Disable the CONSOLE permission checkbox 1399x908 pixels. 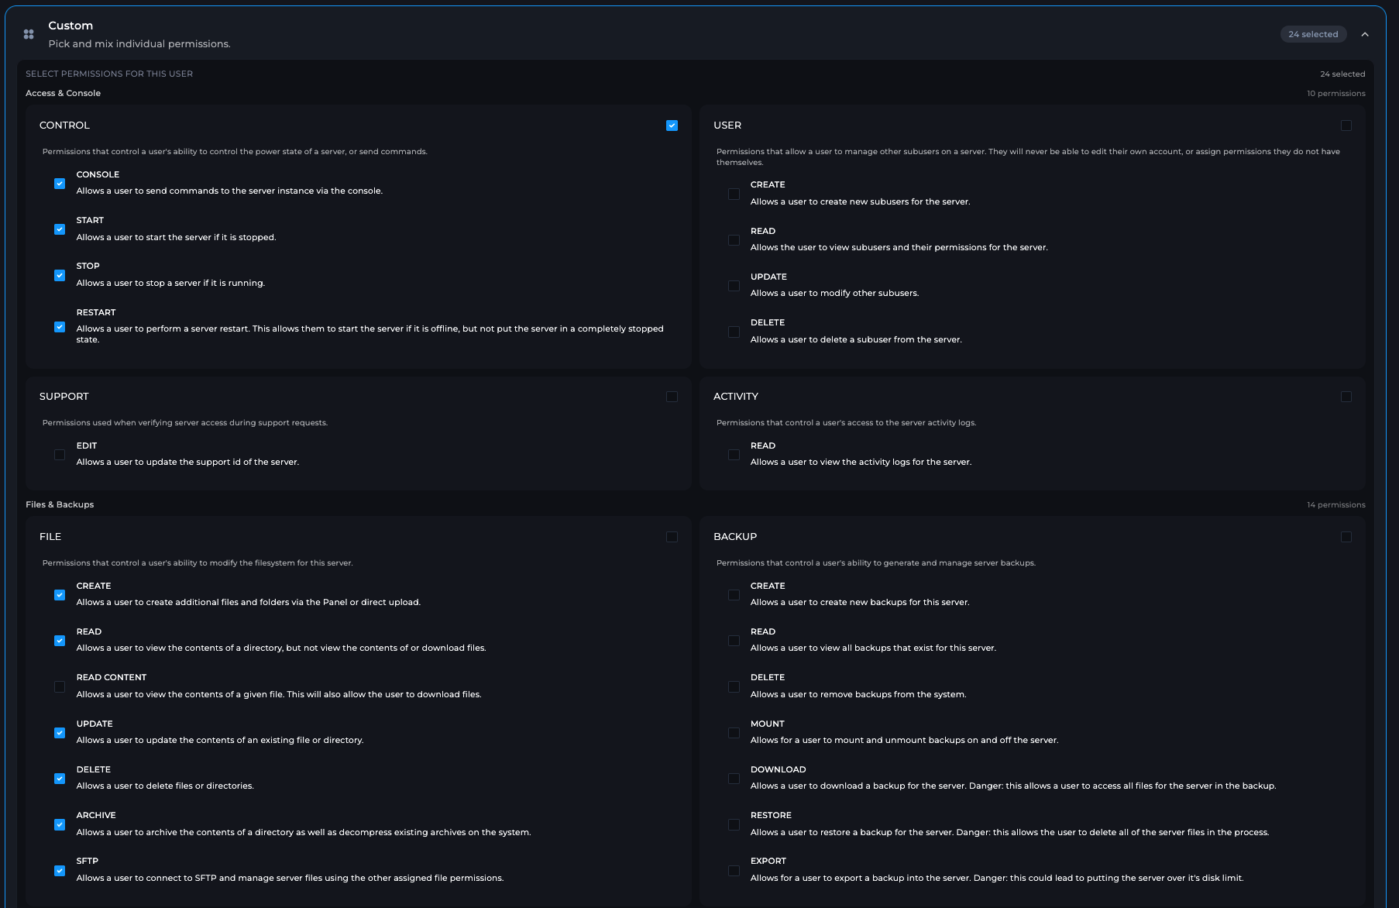pyautogui.click(x=60, y=184)
